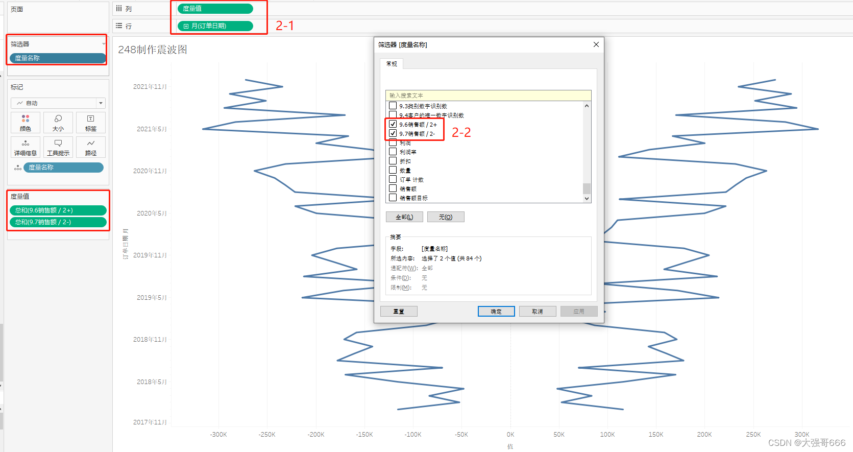Click the 列 (Columns) shelf icon

point(119,9)
